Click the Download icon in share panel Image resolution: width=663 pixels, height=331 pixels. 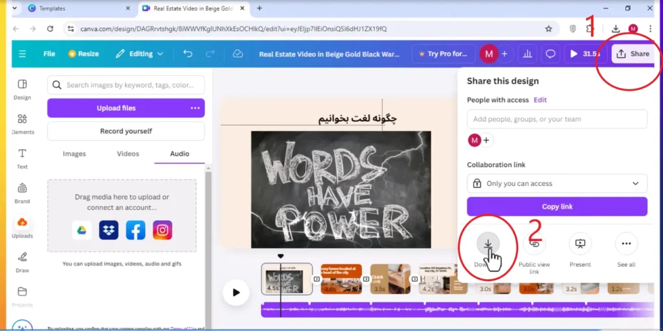coord(488,244)
